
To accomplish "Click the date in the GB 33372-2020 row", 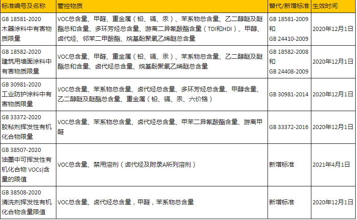I will 333,127.
